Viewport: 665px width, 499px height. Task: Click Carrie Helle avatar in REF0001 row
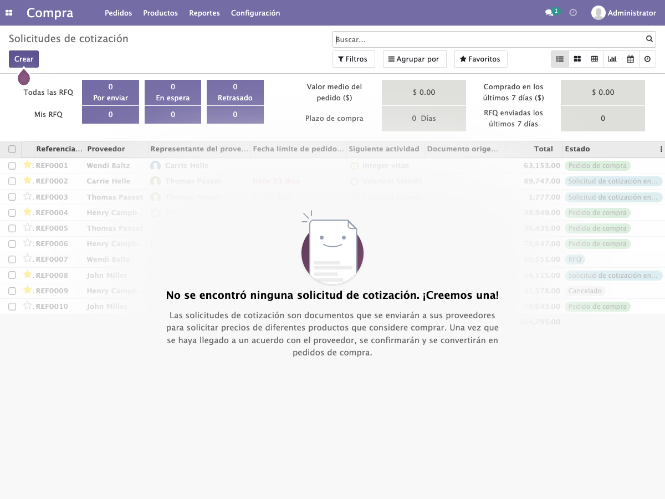(x=155, y=166)
